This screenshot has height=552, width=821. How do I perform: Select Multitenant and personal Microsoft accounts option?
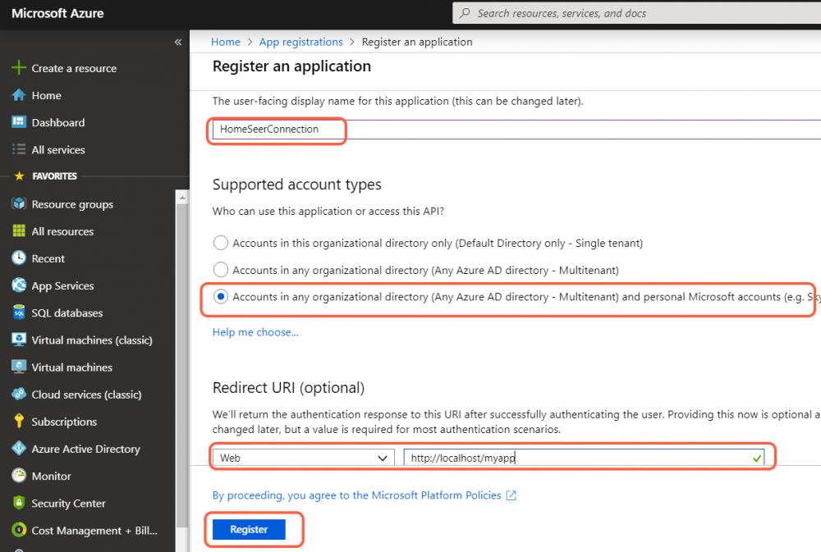[x=220, y=297]
